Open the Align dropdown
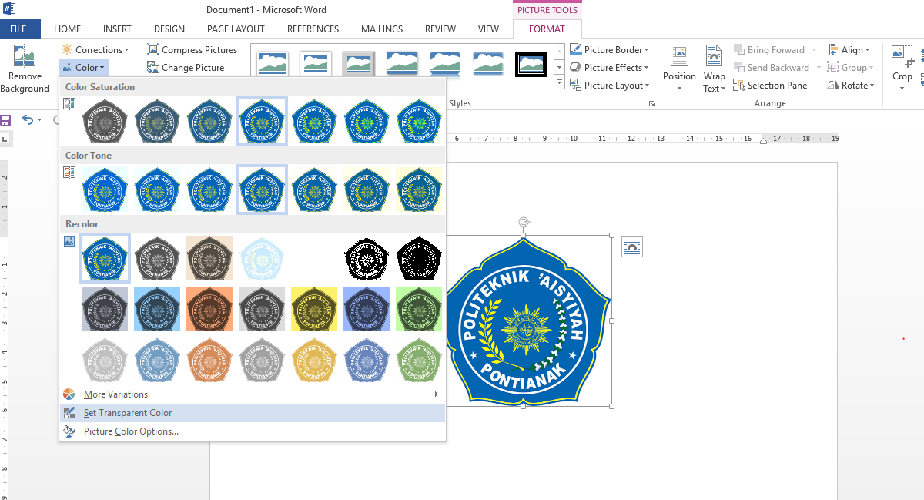 [849, 50]
